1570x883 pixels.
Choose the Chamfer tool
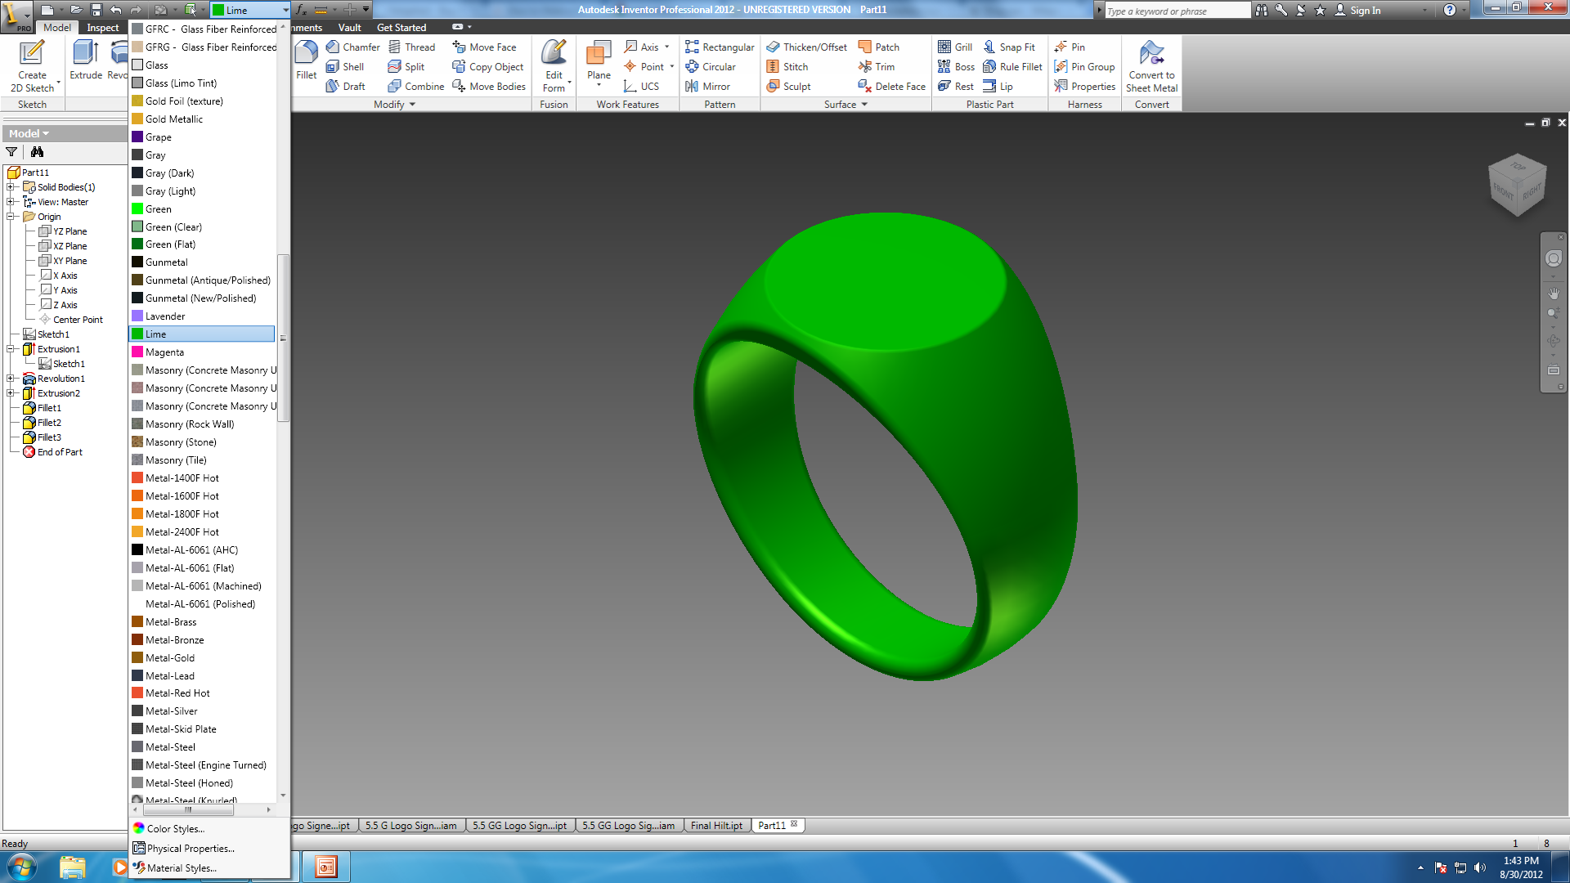tap(352, 47)
